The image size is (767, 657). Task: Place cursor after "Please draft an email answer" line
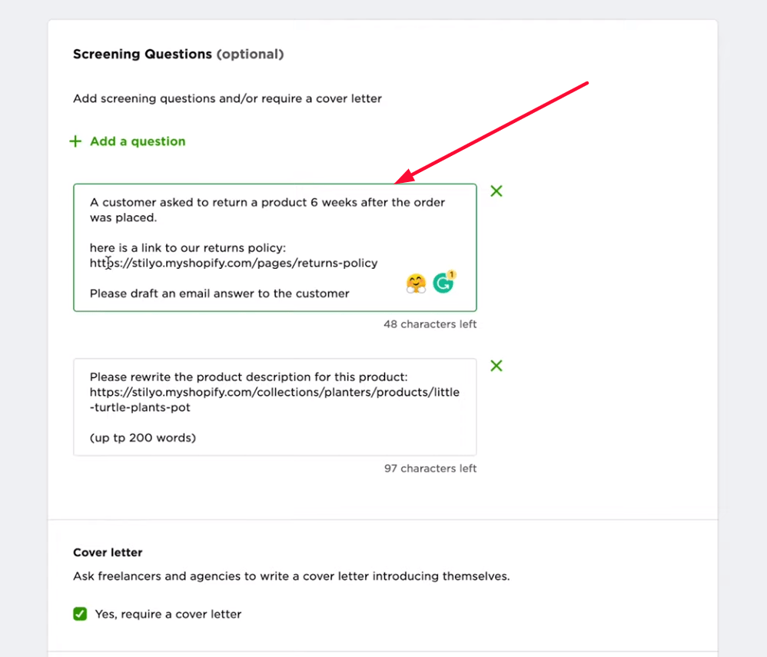pos(350,294)
